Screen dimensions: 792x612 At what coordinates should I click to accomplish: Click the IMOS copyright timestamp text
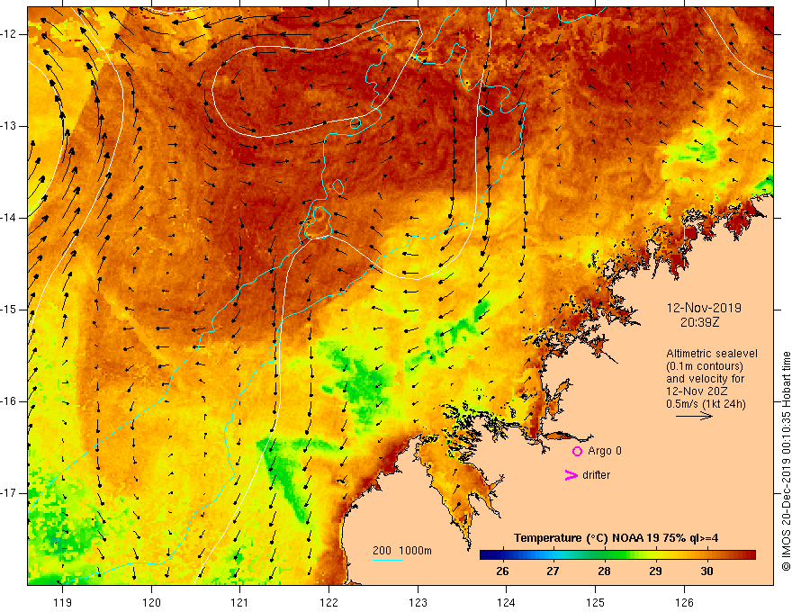[786, 461]
